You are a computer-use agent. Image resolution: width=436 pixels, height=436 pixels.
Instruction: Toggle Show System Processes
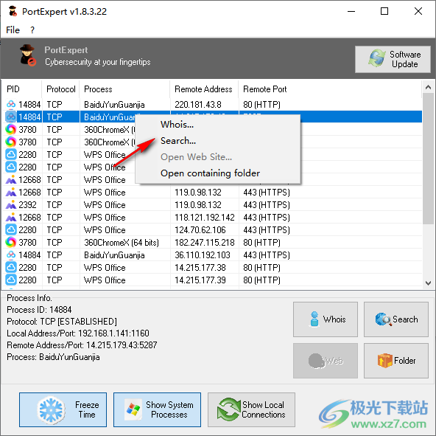click(x=157, y=409)
